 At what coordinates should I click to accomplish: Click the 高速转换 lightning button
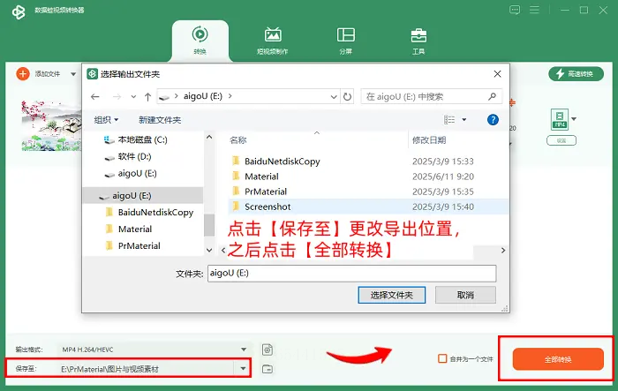576,74
